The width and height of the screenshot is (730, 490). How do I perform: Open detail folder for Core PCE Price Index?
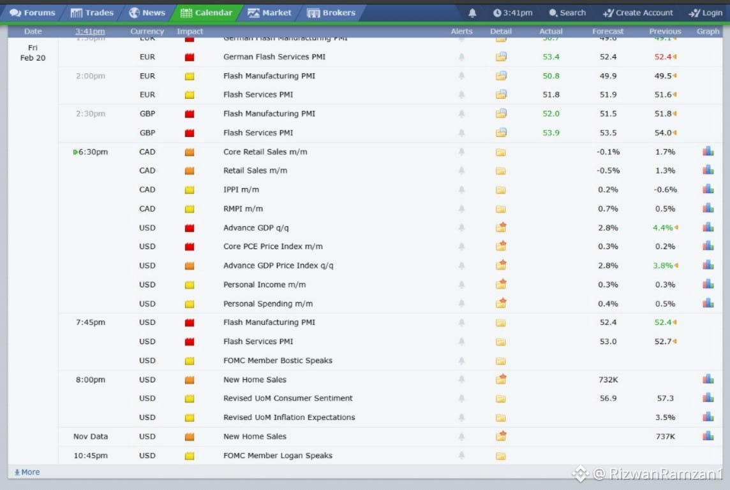[x=501, y=246]
